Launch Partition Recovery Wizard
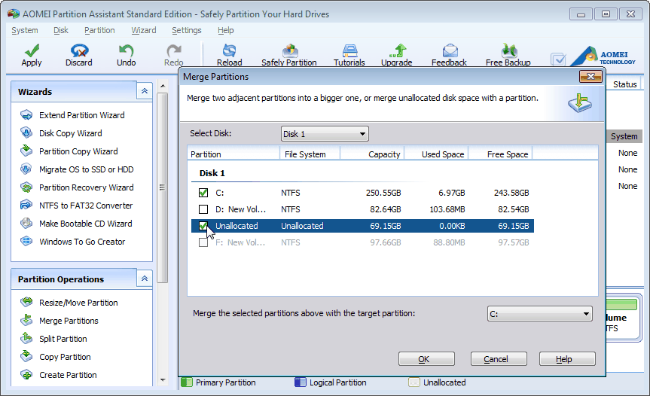 (86, 187)
